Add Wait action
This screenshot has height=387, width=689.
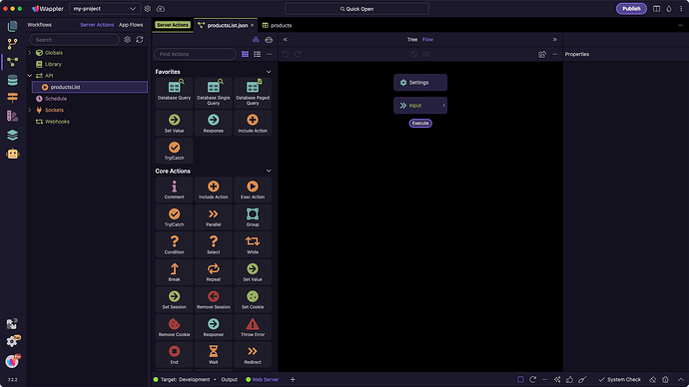(x=213, y=354)
